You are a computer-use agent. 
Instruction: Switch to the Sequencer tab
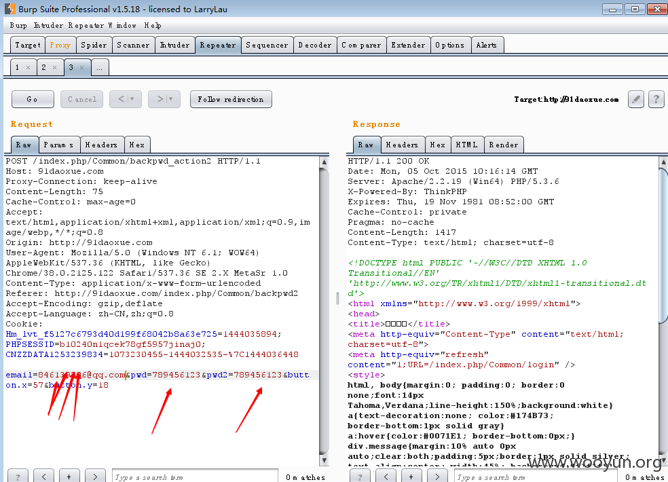point(267,45)
